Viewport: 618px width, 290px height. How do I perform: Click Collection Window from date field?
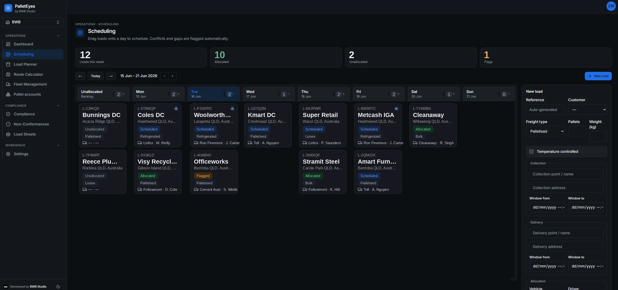point(547,207)
